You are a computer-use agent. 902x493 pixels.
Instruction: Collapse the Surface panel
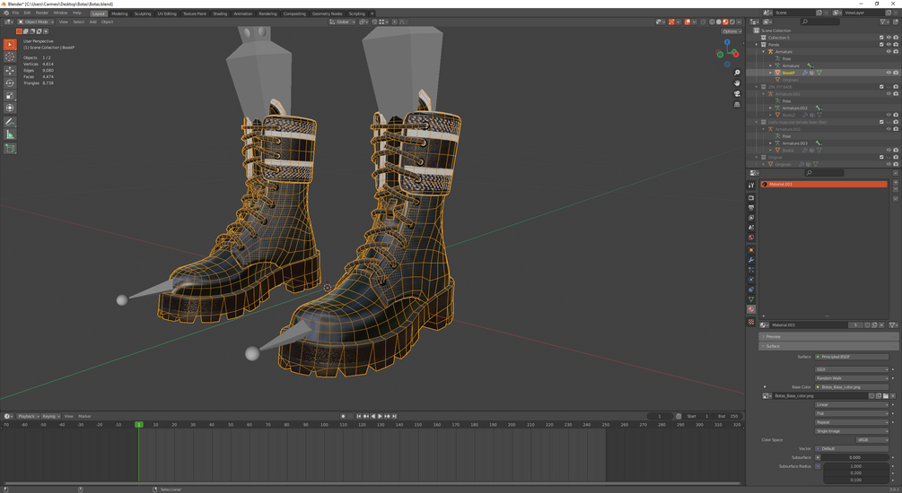pos(828,346)
